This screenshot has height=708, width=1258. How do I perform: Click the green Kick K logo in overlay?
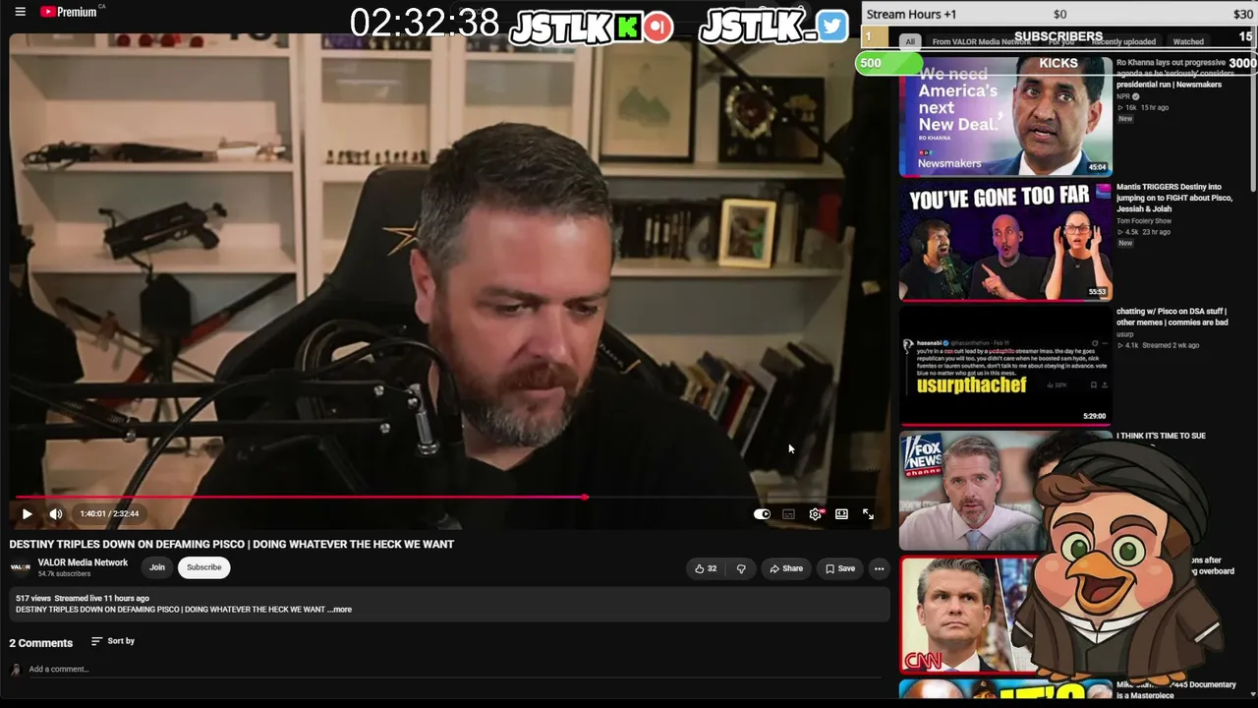point(627,28)
